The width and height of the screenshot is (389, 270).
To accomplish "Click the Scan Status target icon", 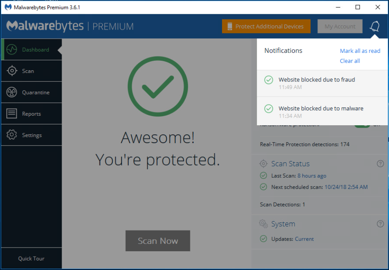I will [263, 163].
